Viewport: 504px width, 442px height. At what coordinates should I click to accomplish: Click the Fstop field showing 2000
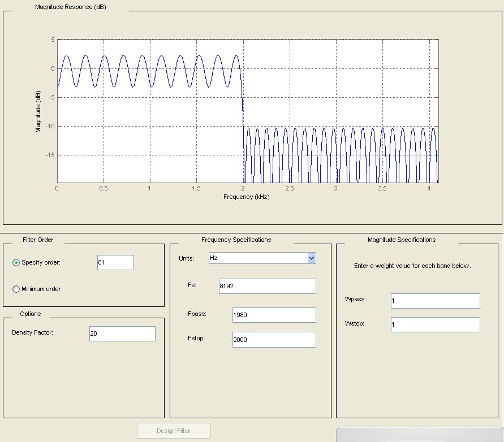pos(274,339)
